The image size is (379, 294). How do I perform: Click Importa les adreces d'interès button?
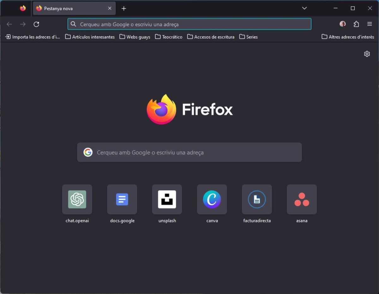click(33, 37)
